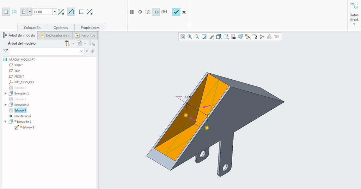Expand the Extrusión 1 feature
This screenshot has height=189, width=361.
click(6, 93)
